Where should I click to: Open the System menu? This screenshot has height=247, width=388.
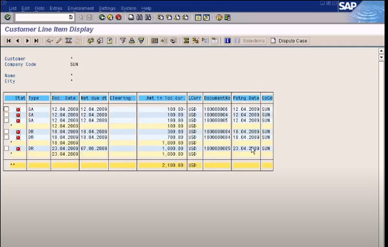pos(128,9)
